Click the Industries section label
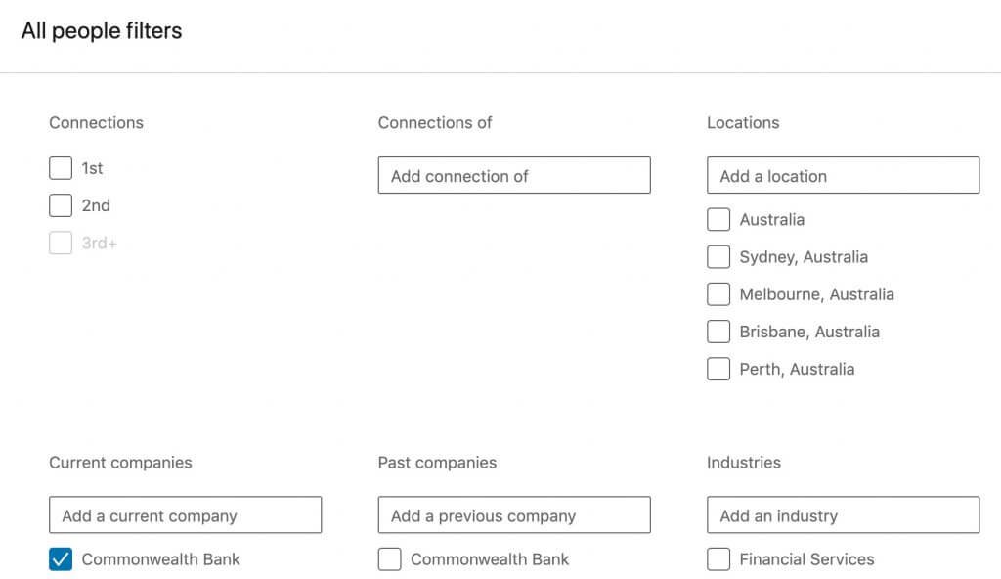This screenshot has height=579, width=1001. coord(744,462)
